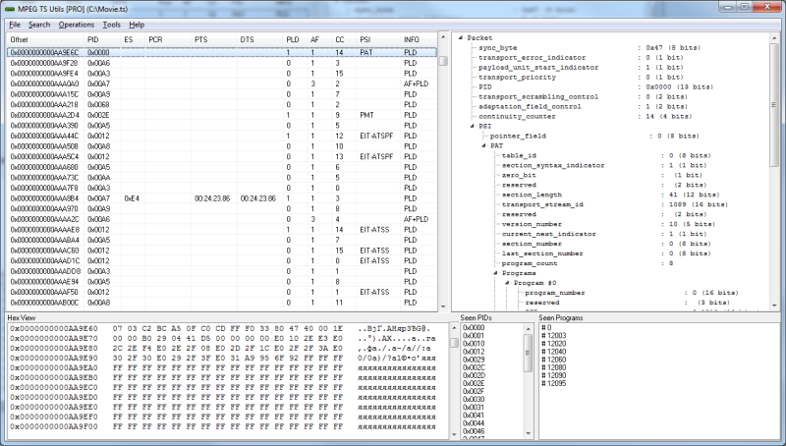The width and height of the screenshot is (786, 446).
Task: Open the Search menu
Action: click(39, 25)
